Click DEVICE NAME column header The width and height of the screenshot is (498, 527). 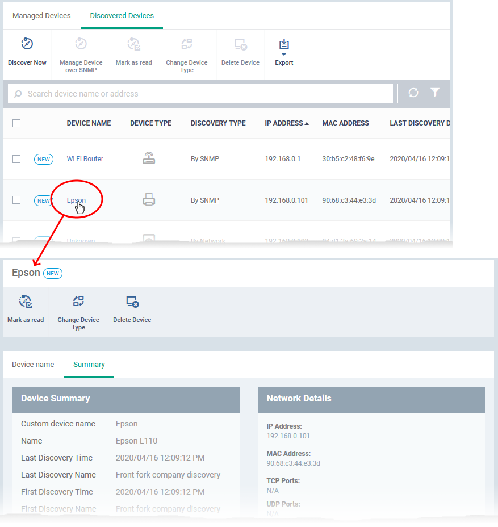(x=89, y=123)
